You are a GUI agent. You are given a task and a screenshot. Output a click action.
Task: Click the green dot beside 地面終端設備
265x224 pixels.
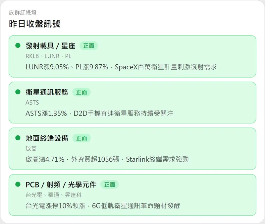tap(18, 138)
